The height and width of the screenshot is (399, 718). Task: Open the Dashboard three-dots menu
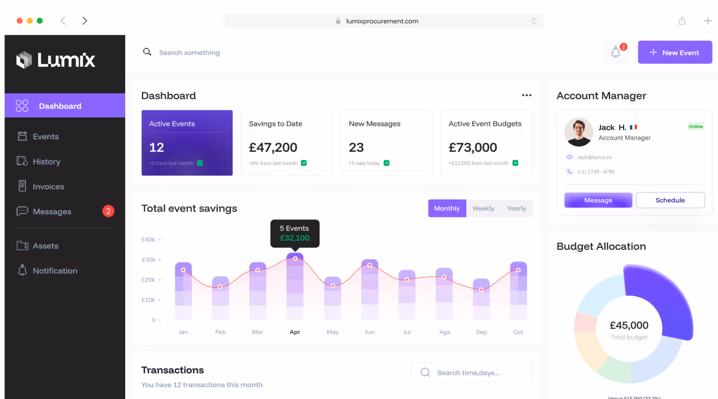tap(527, 95)
